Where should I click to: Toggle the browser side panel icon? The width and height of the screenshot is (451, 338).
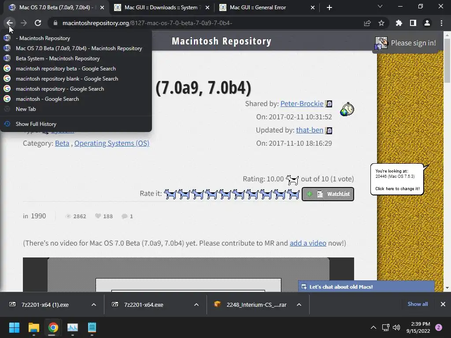pos(413,23)
